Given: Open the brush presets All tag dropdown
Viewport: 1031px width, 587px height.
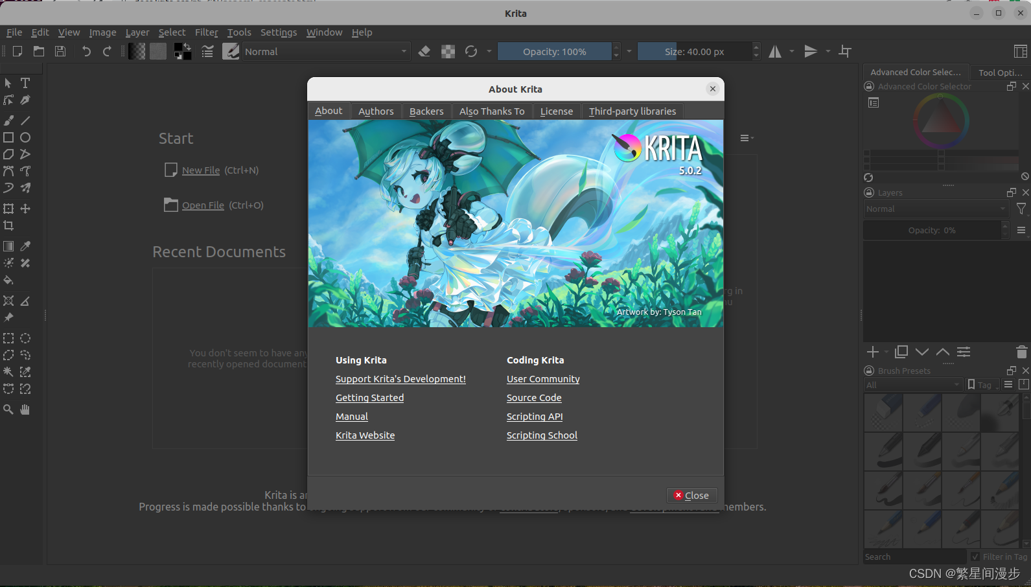Looking at the screenshot, I should [912, 385].
